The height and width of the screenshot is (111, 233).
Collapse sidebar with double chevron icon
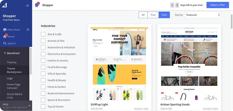point(27,6)
